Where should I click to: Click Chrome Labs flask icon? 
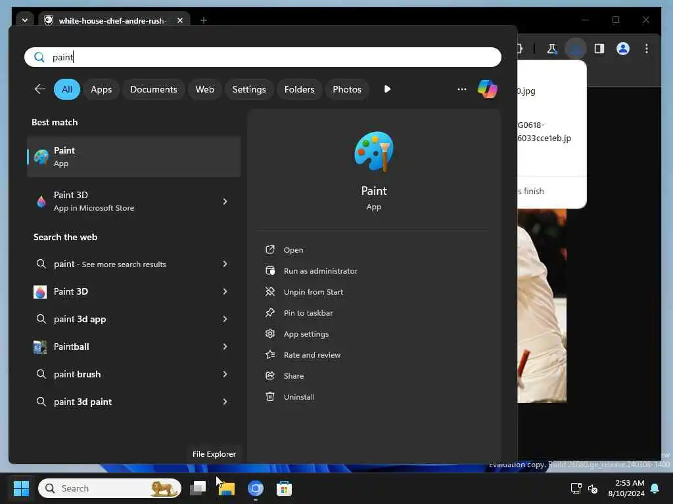pyautogui.click(x=551, y=49)
